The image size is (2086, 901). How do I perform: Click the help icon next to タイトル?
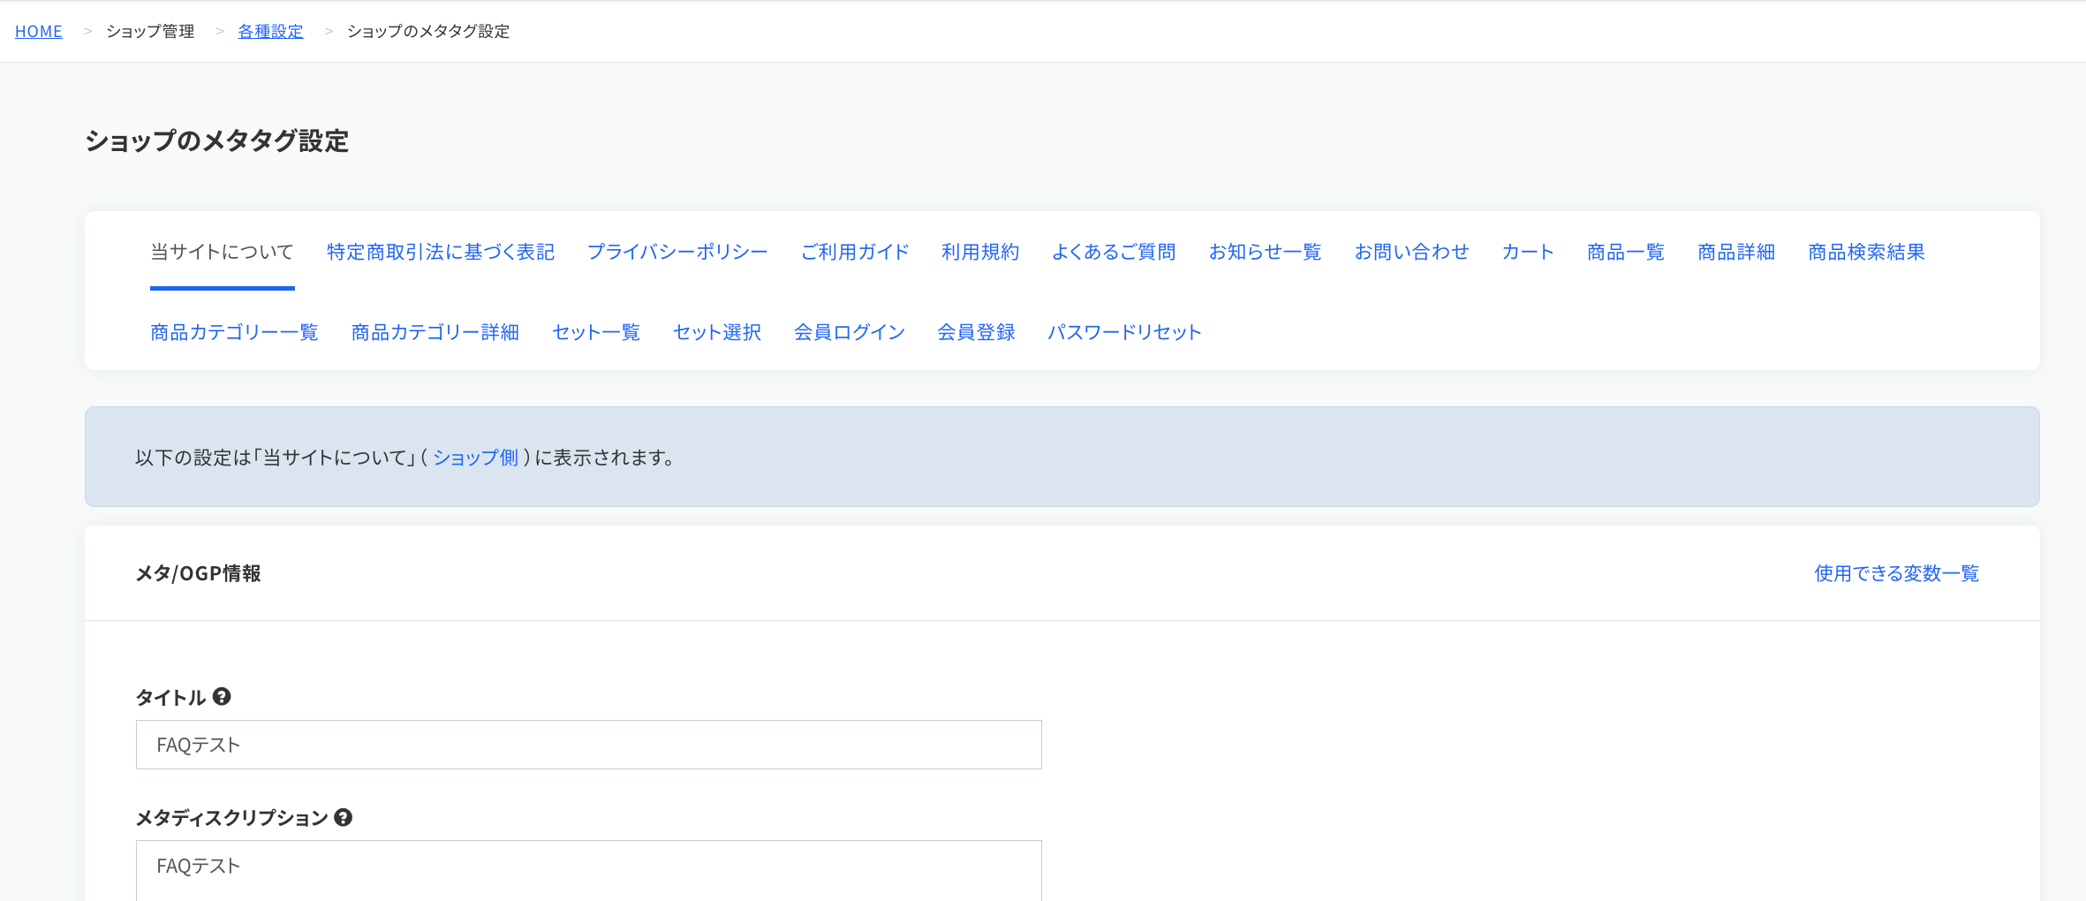pyautogui.click(x=222, y=697)
